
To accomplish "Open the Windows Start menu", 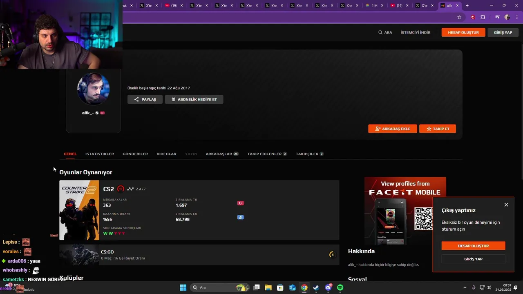I will (x=183, y=287).
